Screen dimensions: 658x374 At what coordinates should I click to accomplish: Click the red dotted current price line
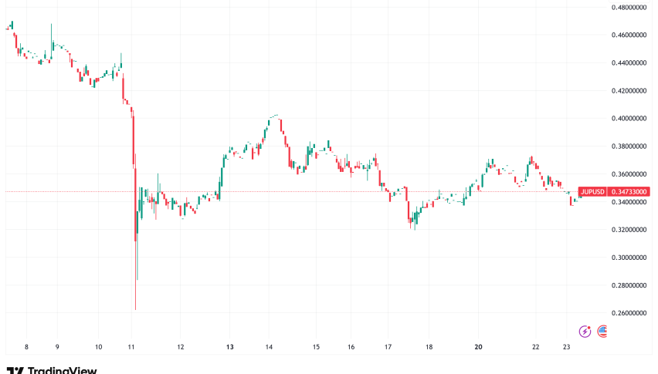(309, 191)
